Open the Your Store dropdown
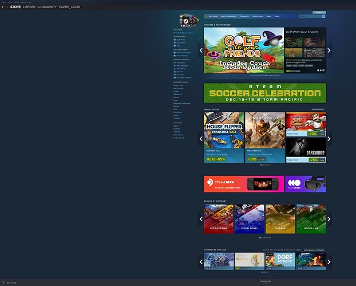Screen dimensions: 356x286 (x=212, y=17)
